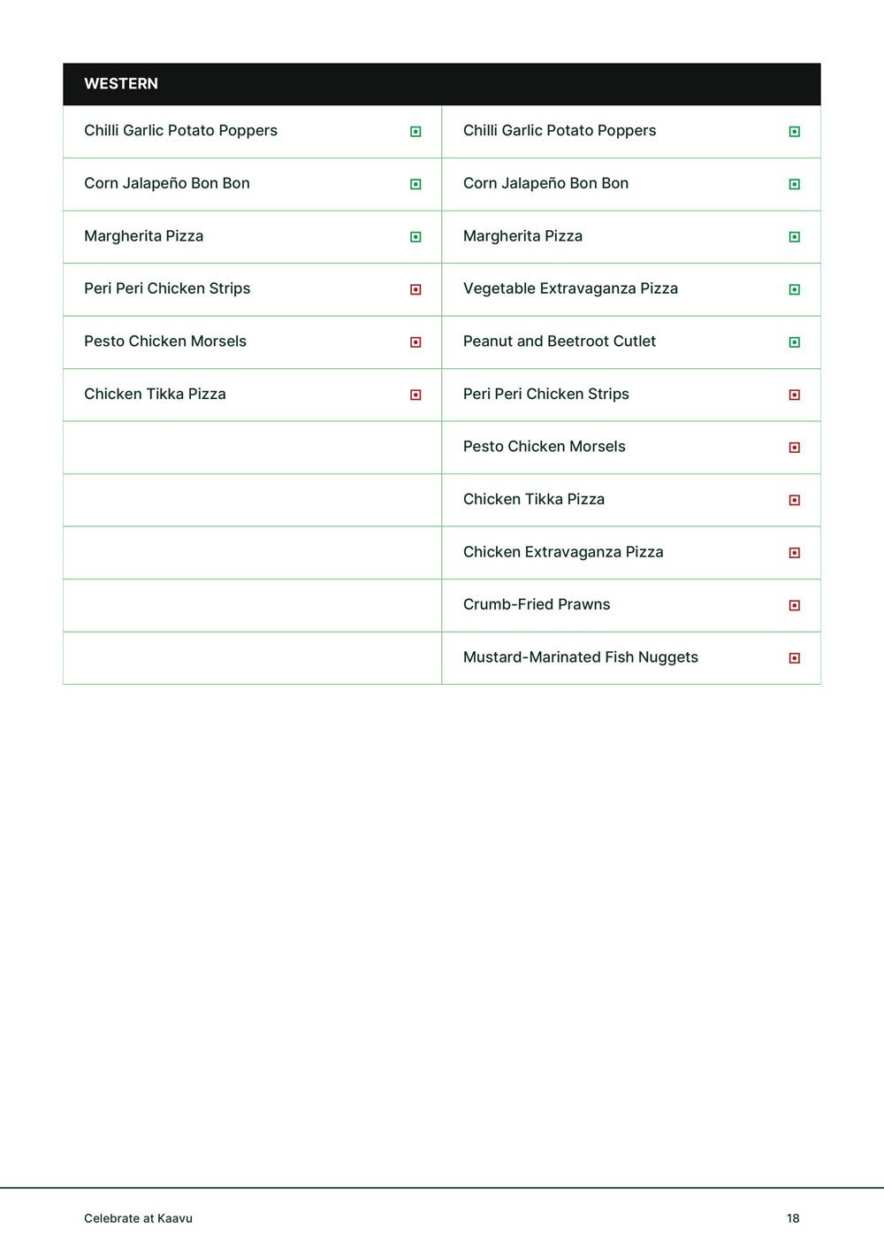Click the veg icon beside right-column Chilli Garlic Potato Poppers
Screen dimensions: 884x1251
794,132
